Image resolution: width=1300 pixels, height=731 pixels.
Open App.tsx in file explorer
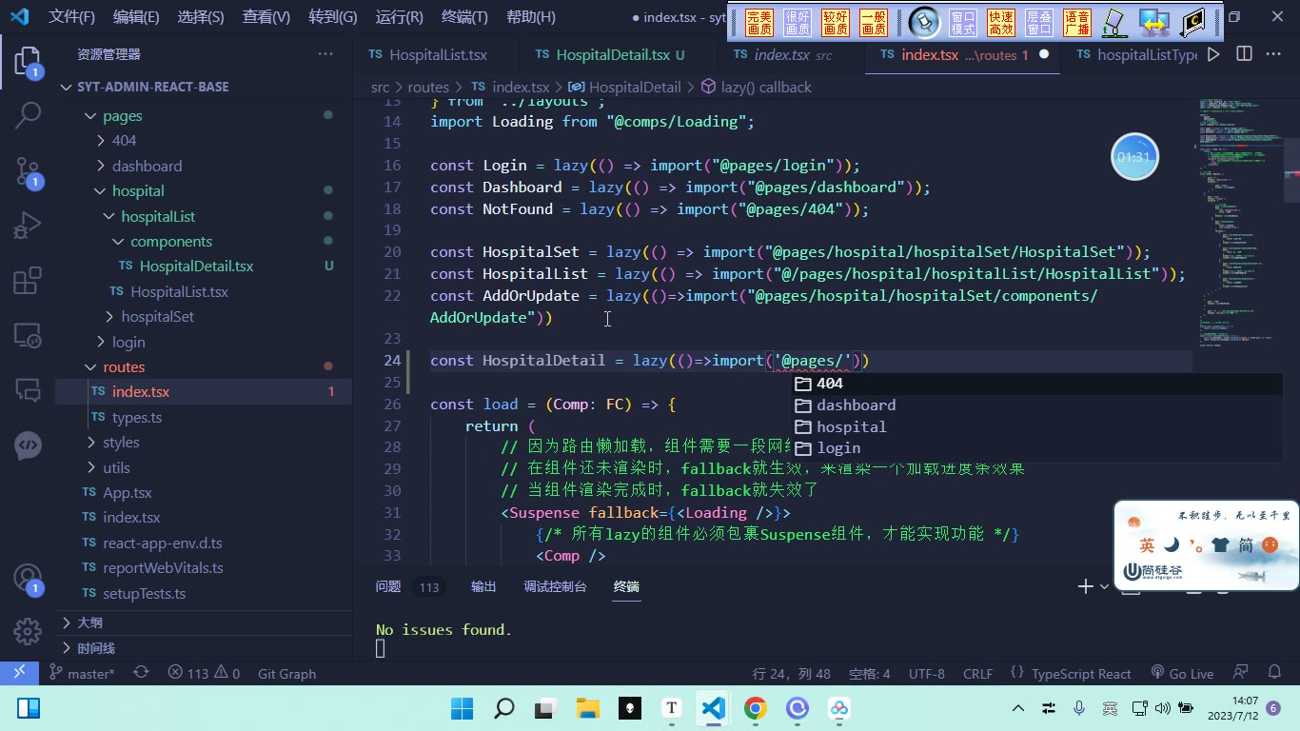pos(128,492)
